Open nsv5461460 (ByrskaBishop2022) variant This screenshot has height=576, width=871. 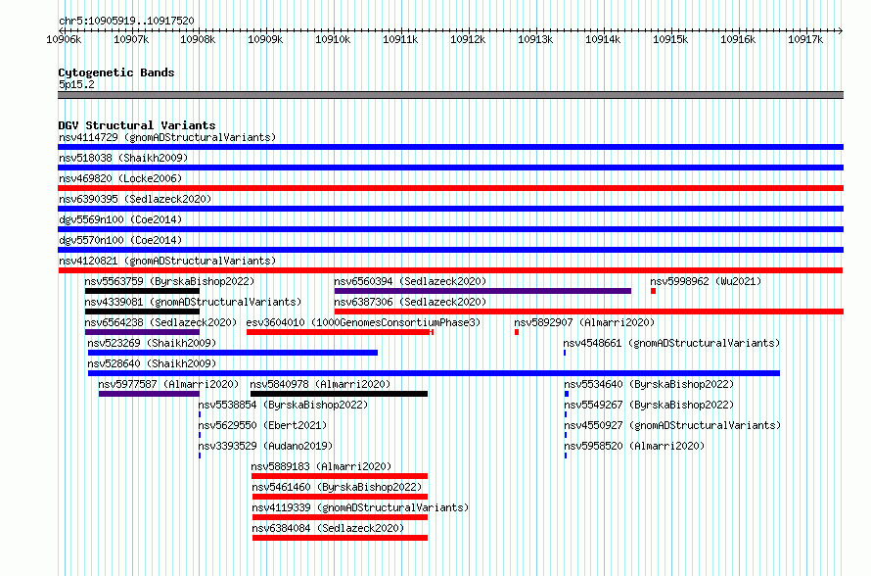(337, 487)
